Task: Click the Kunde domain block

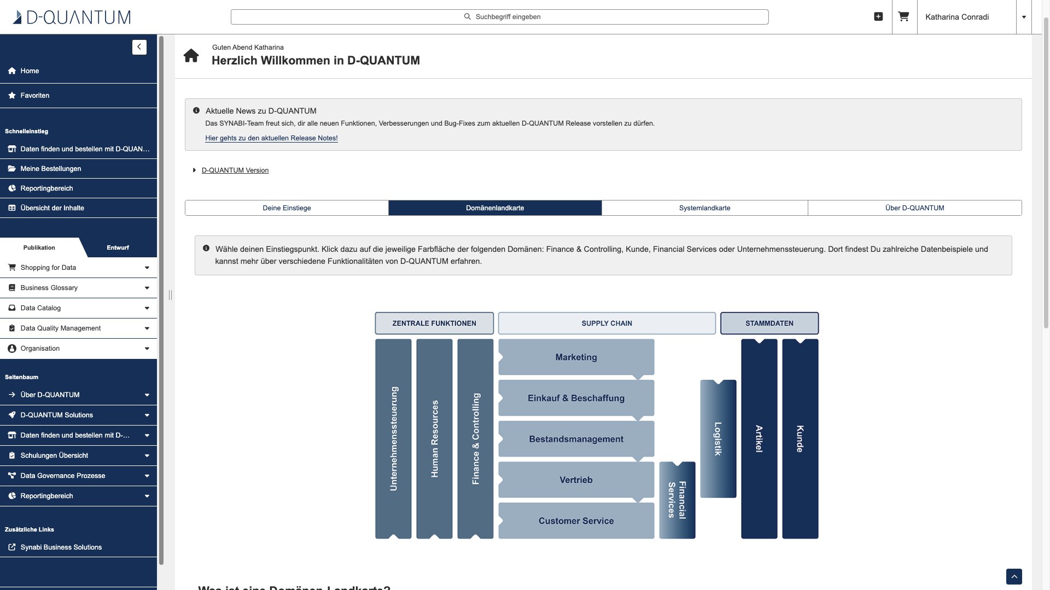Action: coord(800,439)
